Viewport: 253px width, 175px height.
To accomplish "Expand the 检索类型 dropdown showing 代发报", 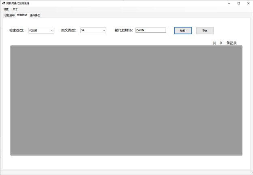I will (x=41, y=30).
